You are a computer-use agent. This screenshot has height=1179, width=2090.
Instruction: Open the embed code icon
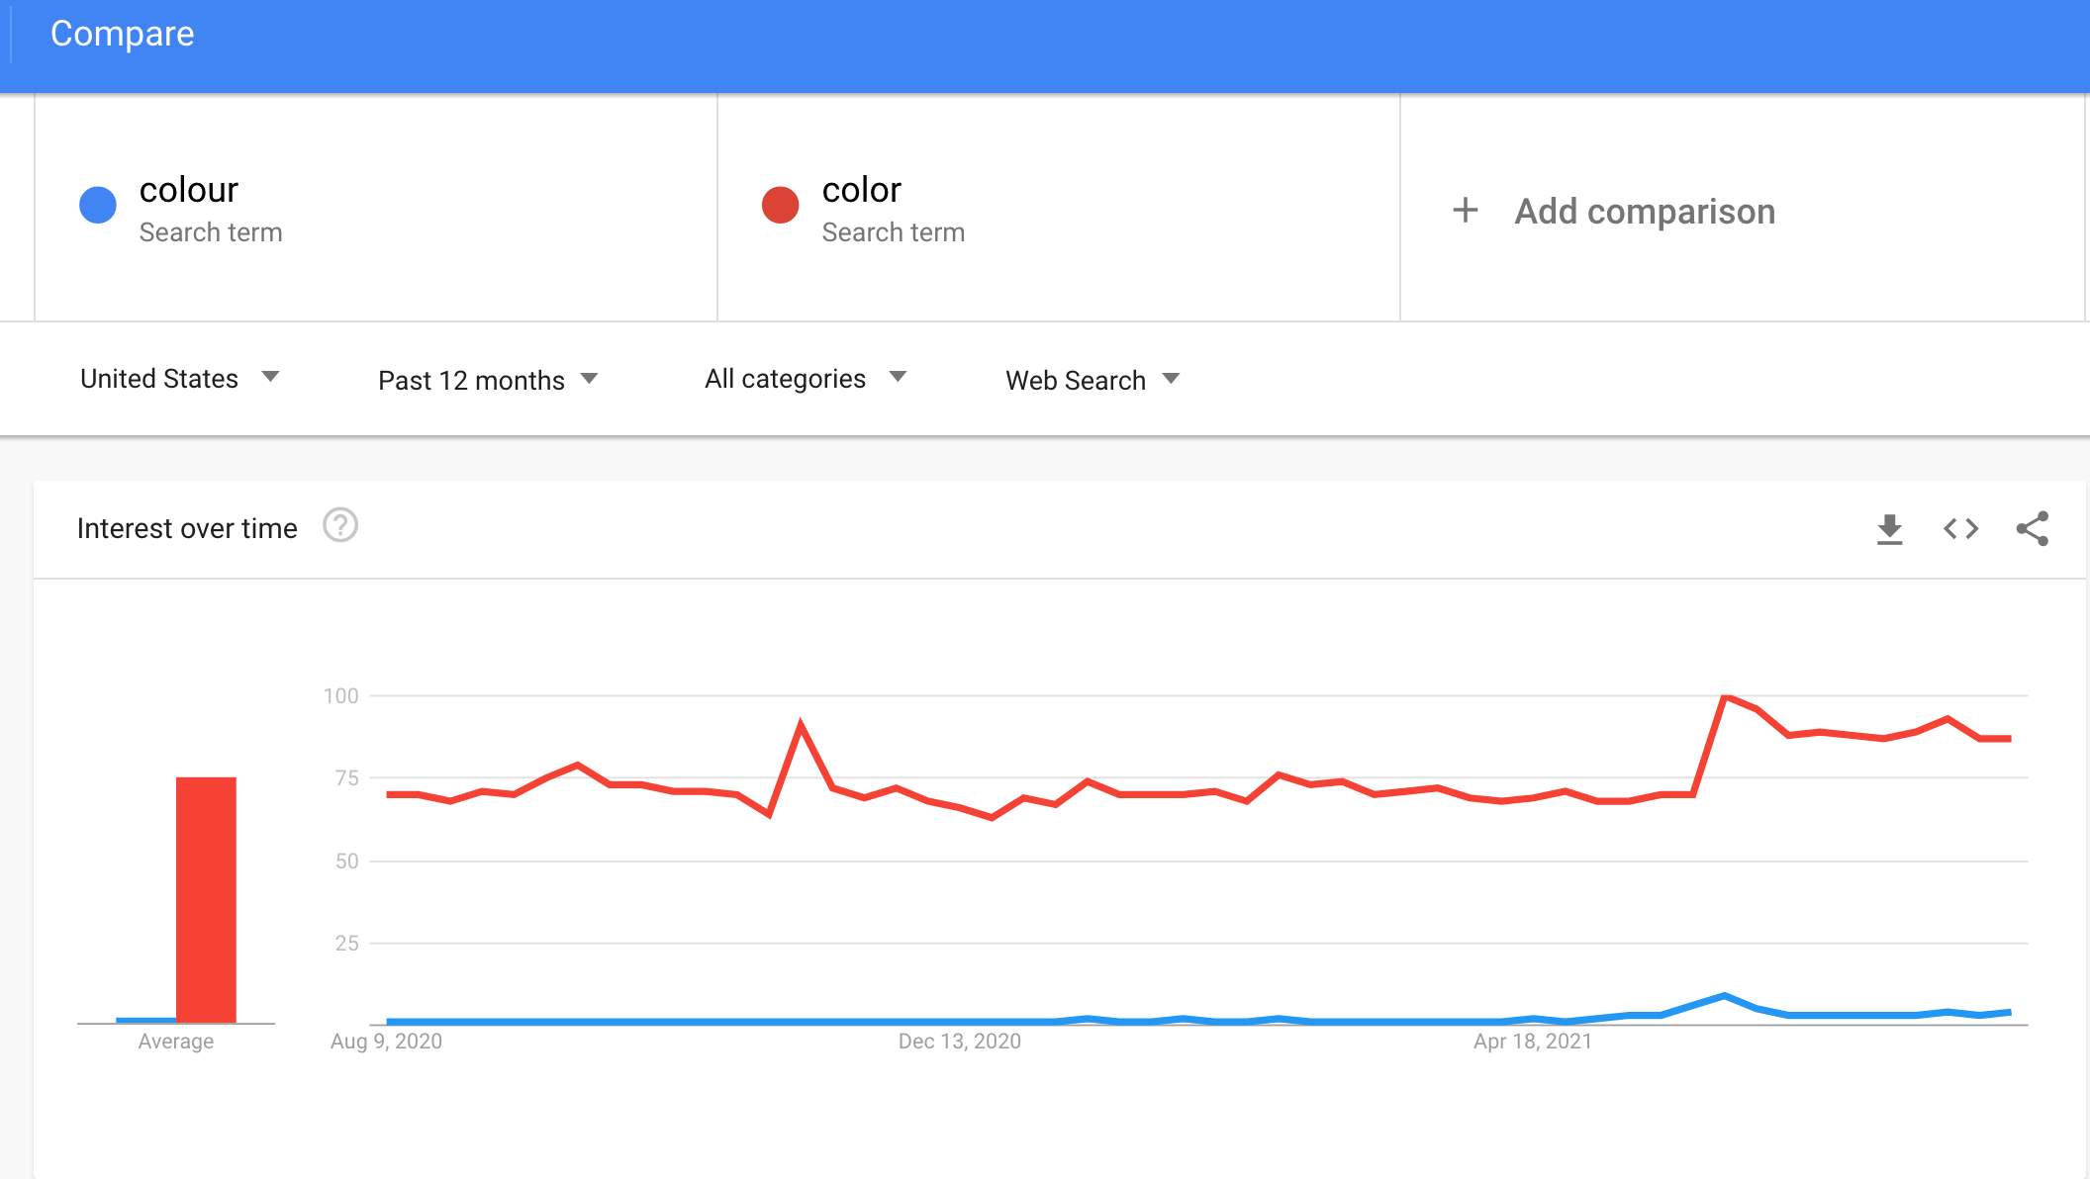tap(1960, 529)
